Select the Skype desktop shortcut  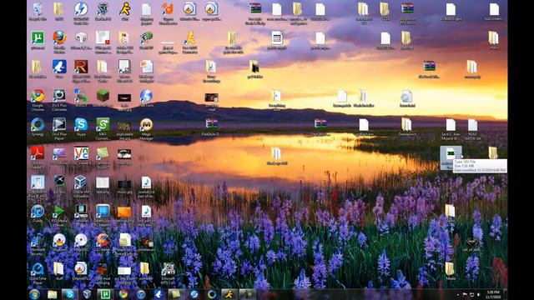[x=81, y=127]
